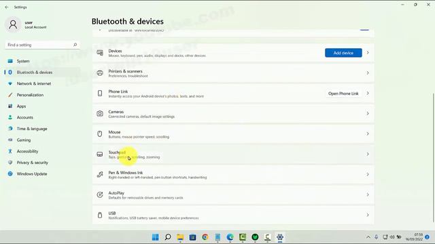Open the Touchpad settings title

click(117, 152)
